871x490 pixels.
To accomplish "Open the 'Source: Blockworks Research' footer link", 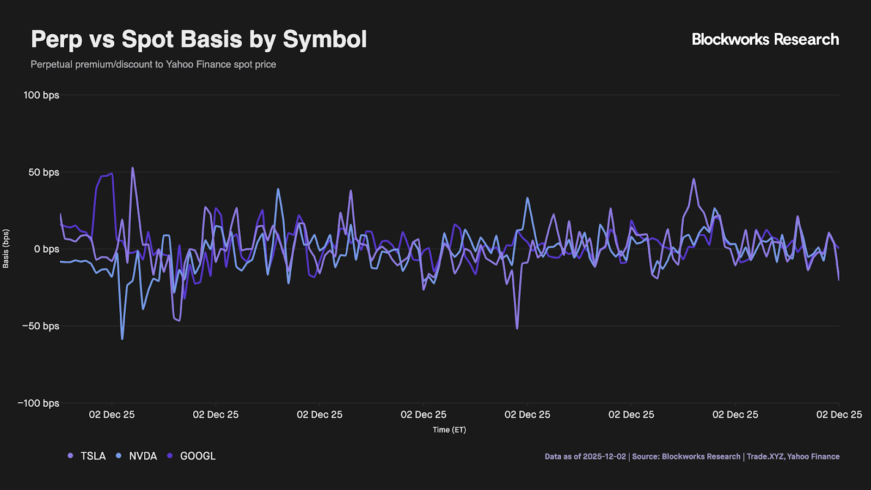I will 686,457.
